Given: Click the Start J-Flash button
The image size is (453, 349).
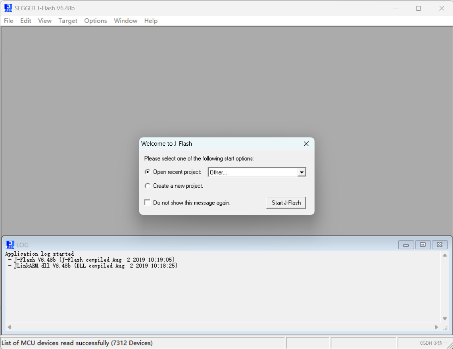Looking at the screenshot, I should (x=286, y=203).
